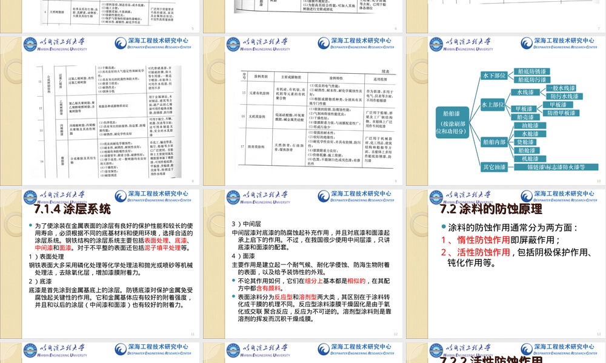This screenshot has width=606, height=363.
Task: Click the 深海工程技术研究中心 logo on the 7.1.4 slide
Action: [153, 197]
